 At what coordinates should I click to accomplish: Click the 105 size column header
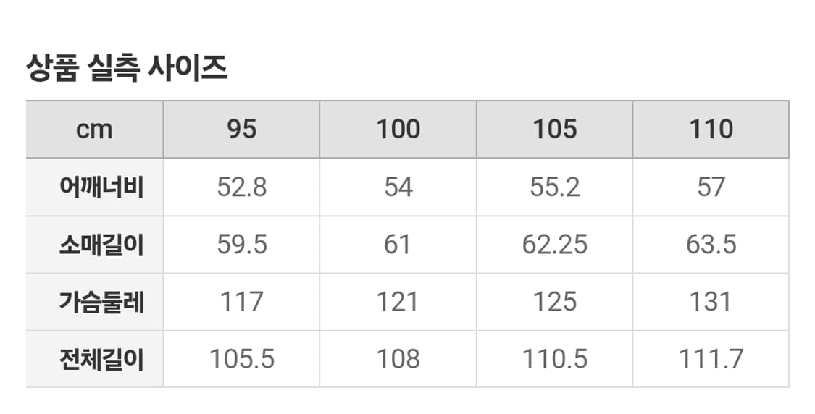click(x=555, y=130)
